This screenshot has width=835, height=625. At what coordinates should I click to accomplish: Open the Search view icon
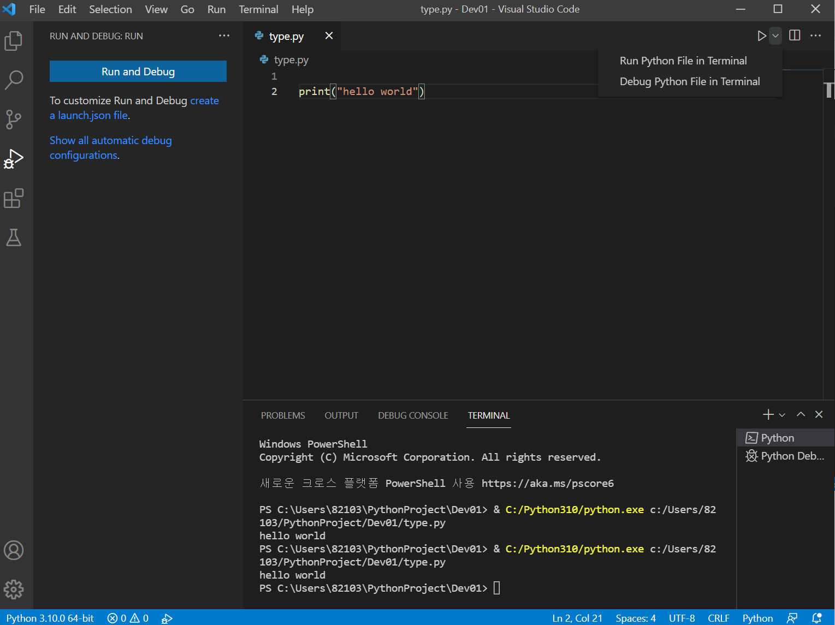pyautogui.click(x=14, y=80)
